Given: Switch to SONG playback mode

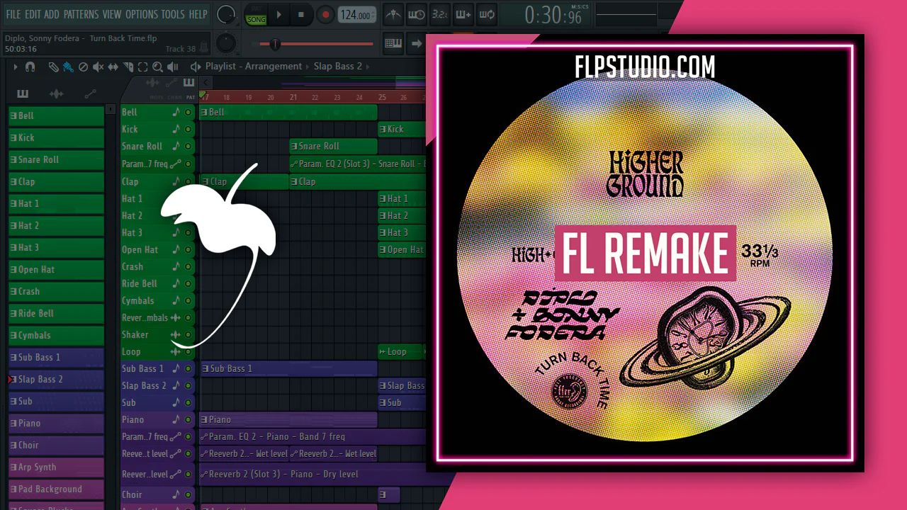Looking at the screenshot, I should tap(256, 20).
